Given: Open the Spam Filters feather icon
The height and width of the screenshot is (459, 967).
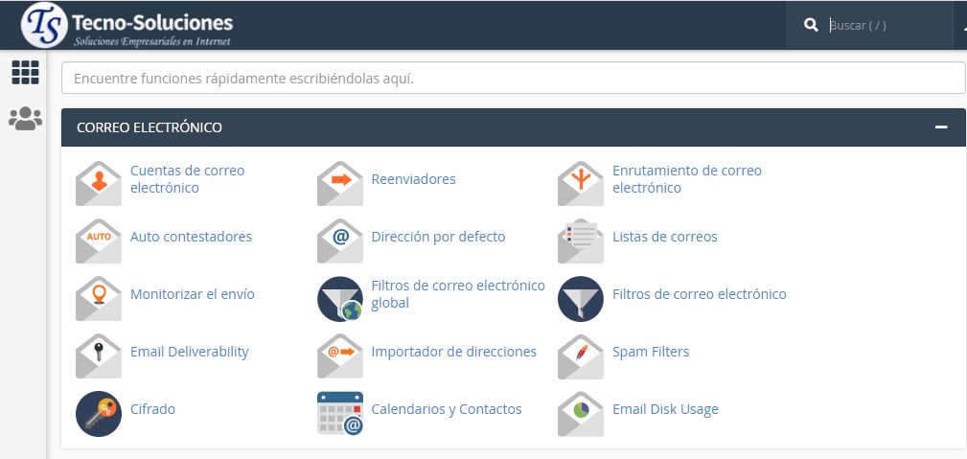Looking at the screenshot, I should click(x=581, y=356).
